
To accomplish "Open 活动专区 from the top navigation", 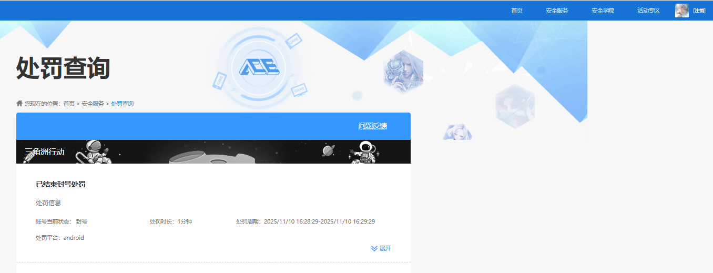I will [648, 11].
